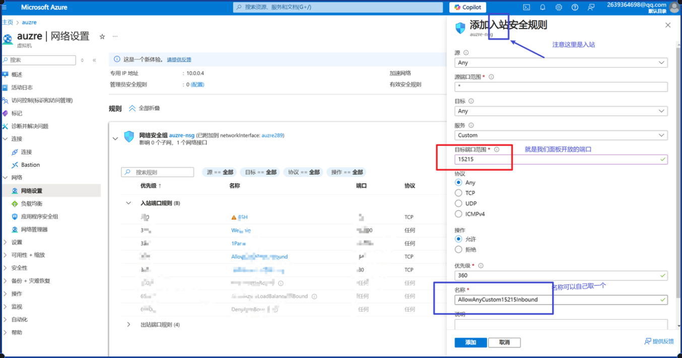Expand the 设置 sidebar group

click(x=6, y=242)
